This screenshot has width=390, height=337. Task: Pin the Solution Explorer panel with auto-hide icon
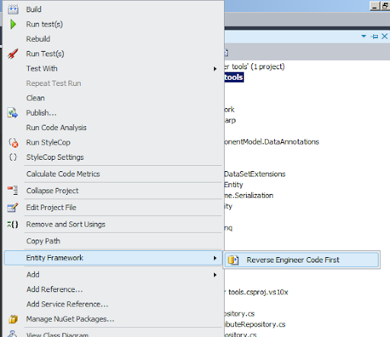(x=374, y=37)
